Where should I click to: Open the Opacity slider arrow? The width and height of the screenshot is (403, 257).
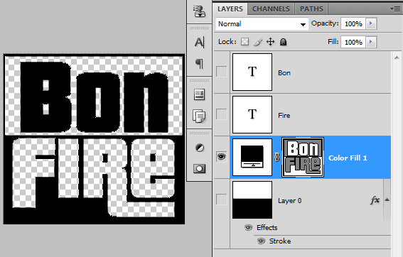tap(370, 23)
